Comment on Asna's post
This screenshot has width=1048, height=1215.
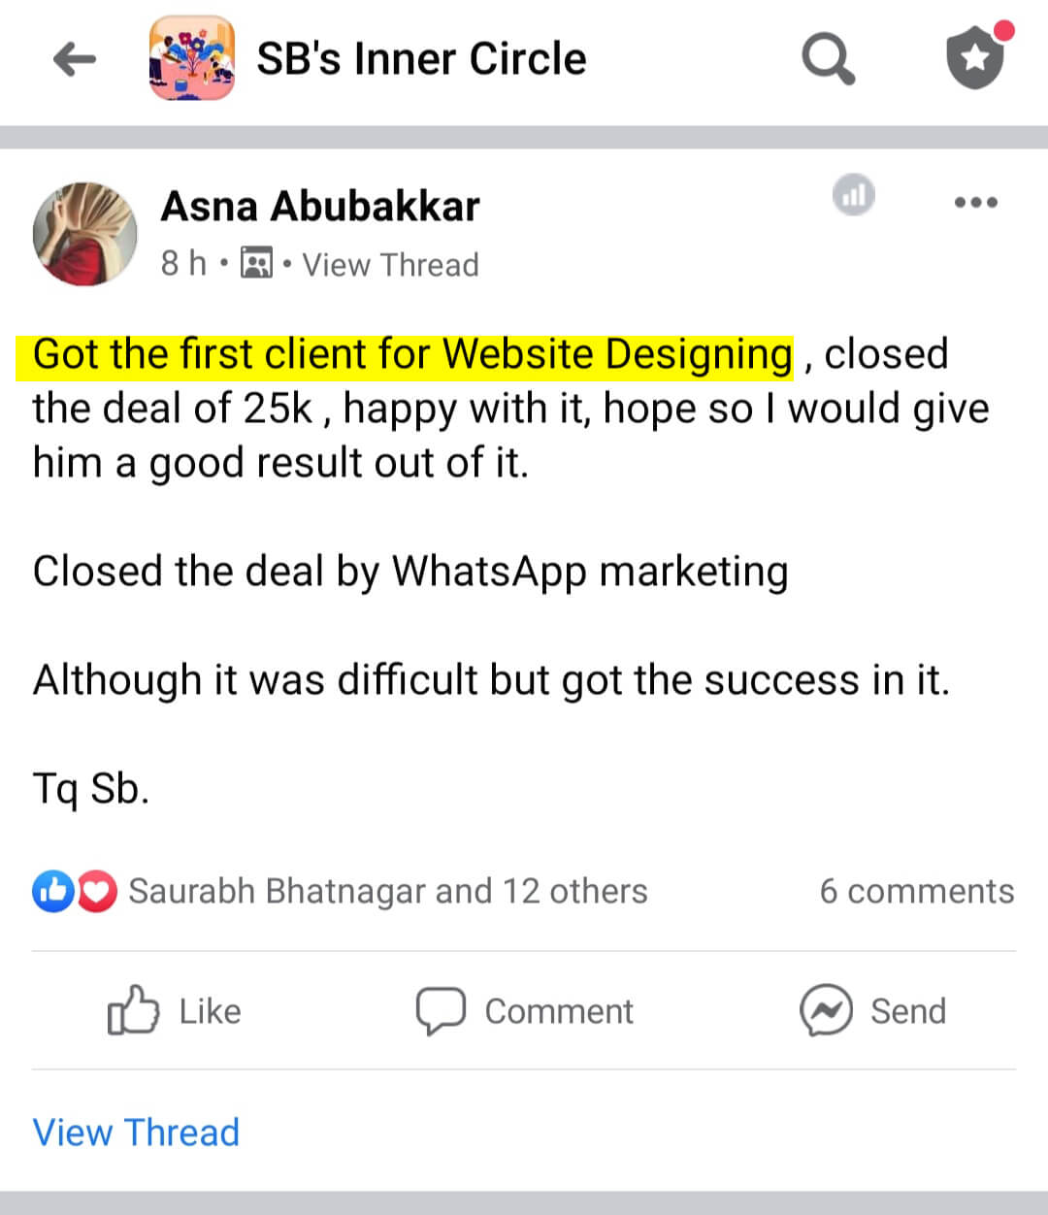[524, 1010]
